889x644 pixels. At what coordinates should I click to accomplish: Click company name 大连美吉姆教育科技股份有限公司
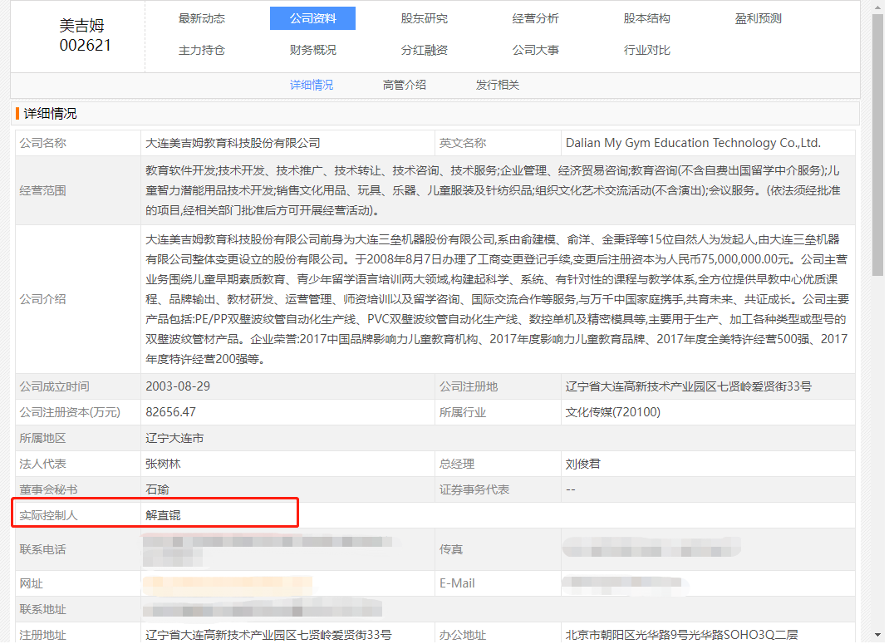233,143
